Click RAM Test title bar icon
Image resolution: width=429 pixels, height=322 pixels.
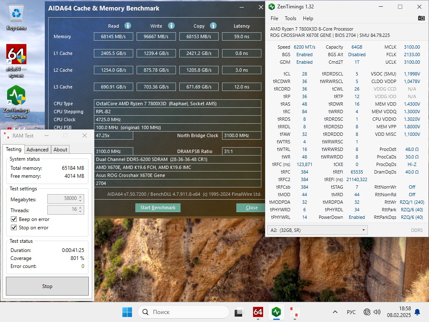point(7,135)
